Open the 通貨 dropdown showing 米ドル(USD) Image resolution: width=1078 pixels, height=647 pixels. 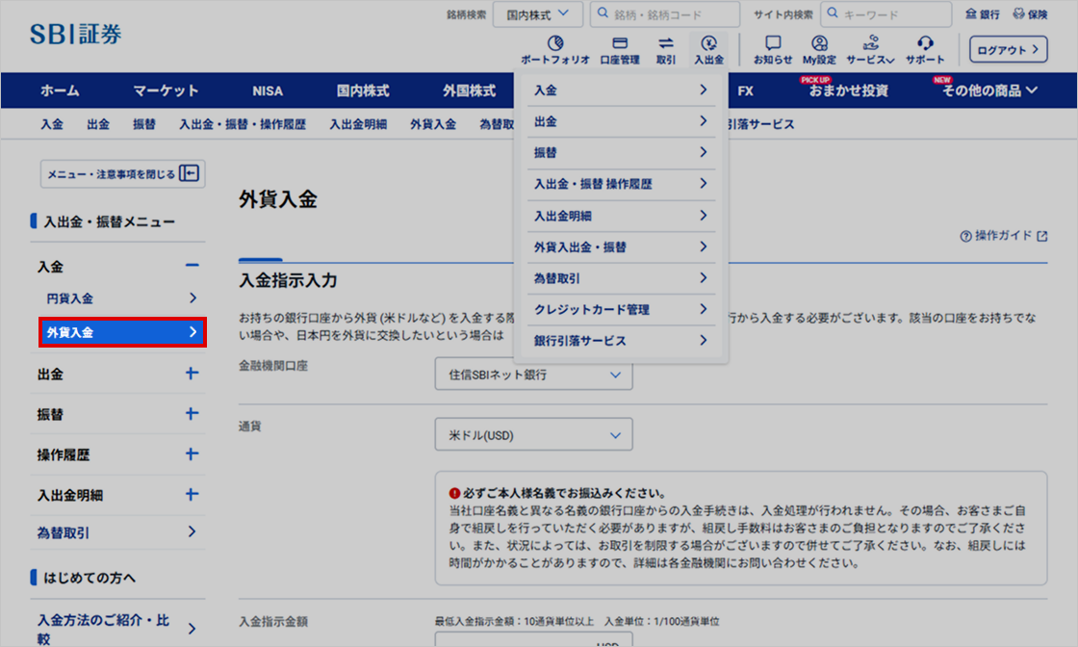tap(533, 435)
